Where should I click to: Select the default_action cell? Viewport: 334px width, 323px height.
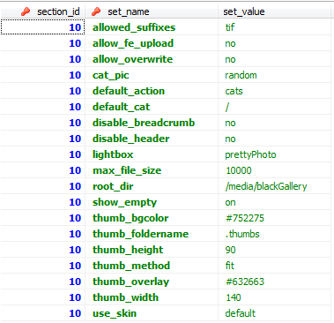tap(152, 91)
